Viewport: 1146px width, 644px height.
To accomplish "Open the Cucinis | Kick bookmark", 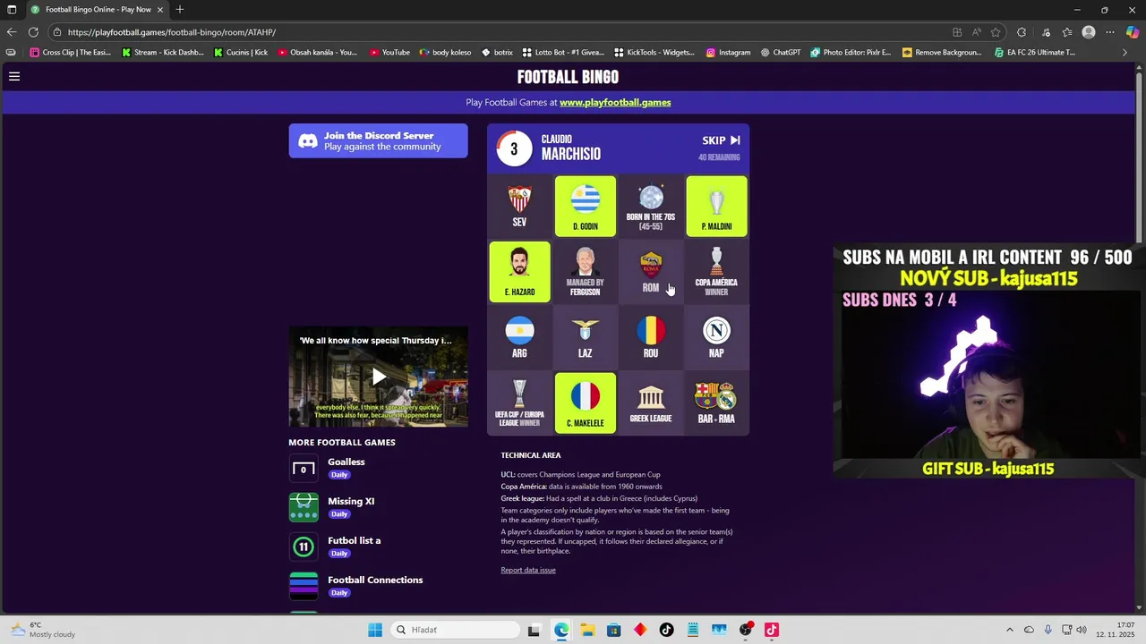I will [241, 52].
